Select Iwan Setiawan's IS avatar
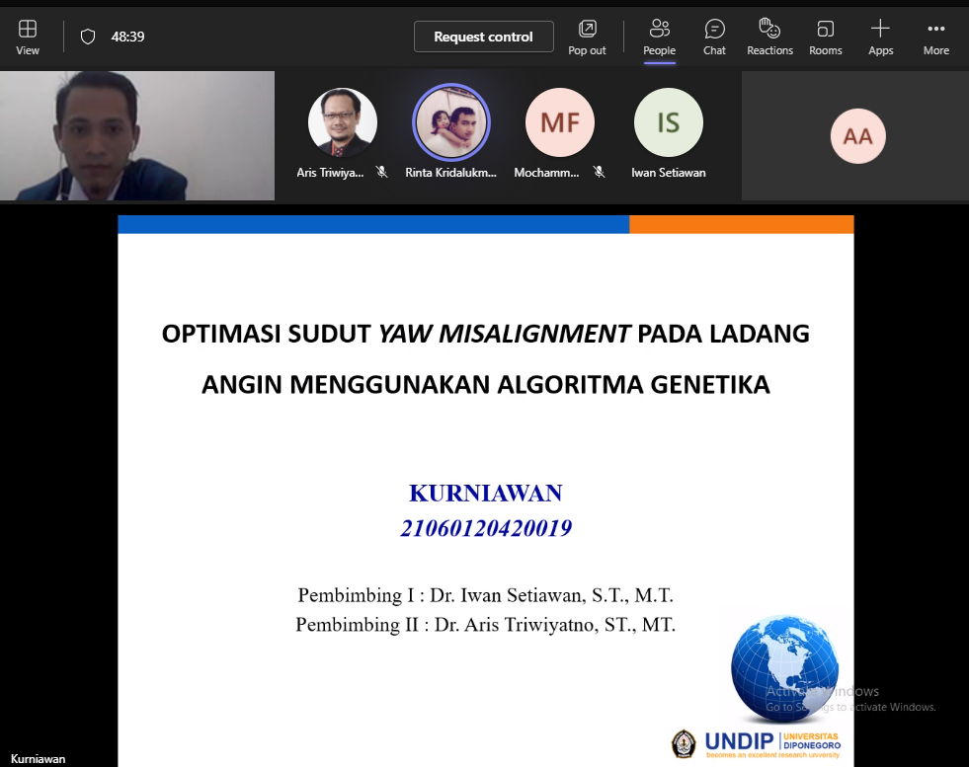The height and width of the screenshot is (767, 969). pyautogui.click(x=669, y=122)
